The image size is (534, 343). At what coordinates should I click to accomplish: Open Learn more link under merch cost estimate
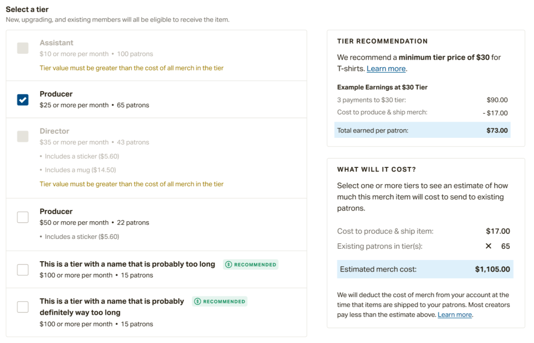455,315
